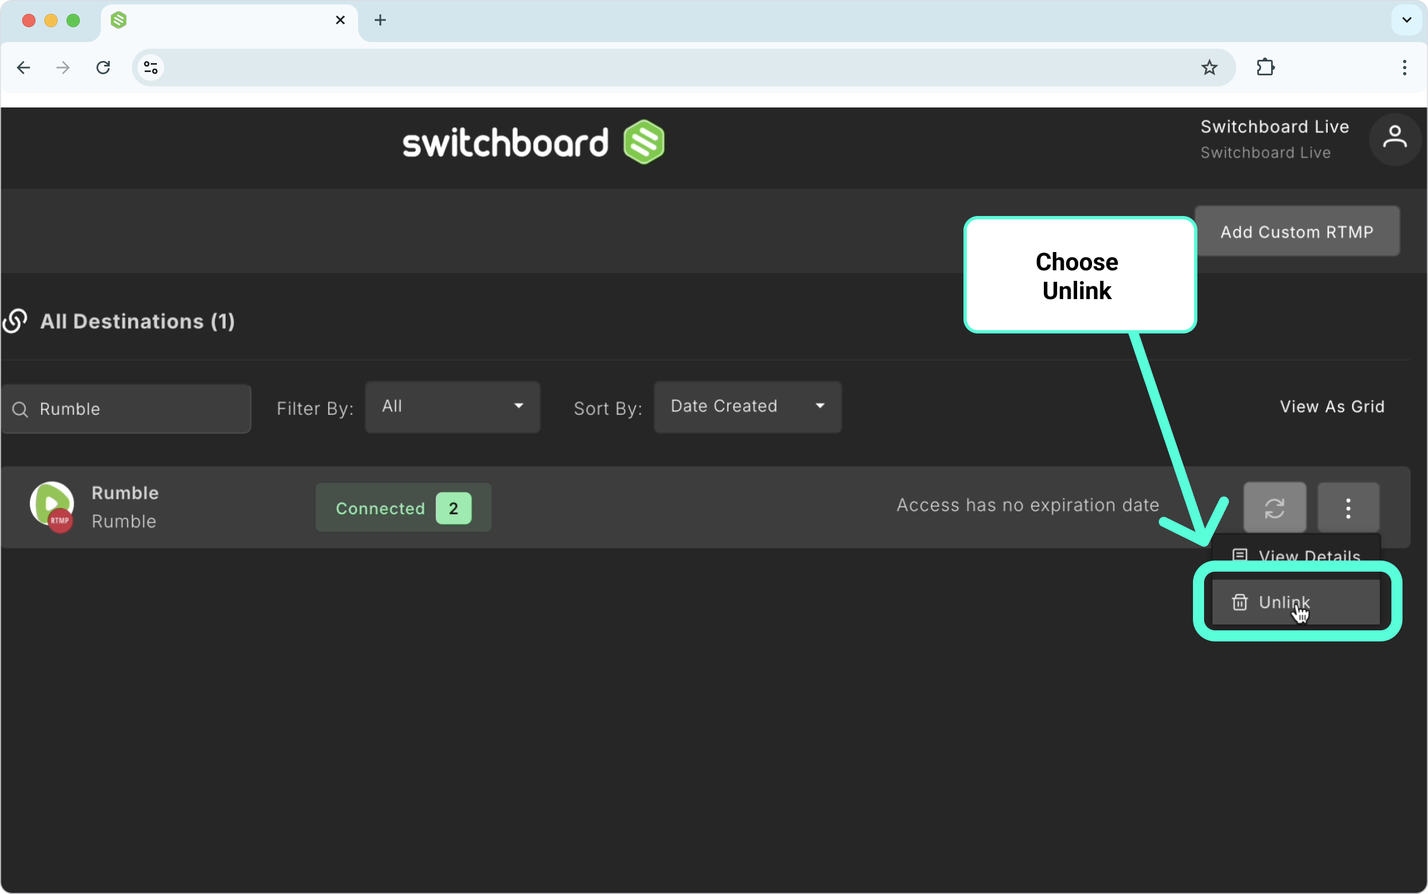Click the refresh icon in the Rumble row
Image resolution: width=1428 pixels, height=894 pixels.
tap(1274, 507)
